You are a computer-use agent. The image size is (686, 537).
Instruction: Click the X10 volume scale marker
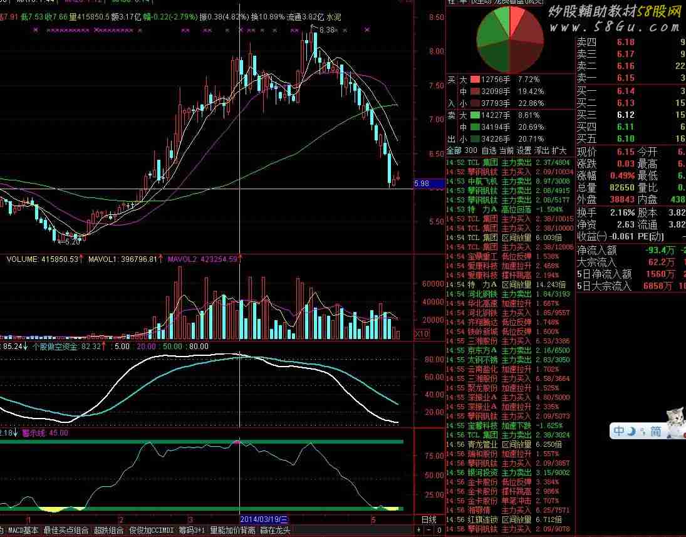pos(422,334)
